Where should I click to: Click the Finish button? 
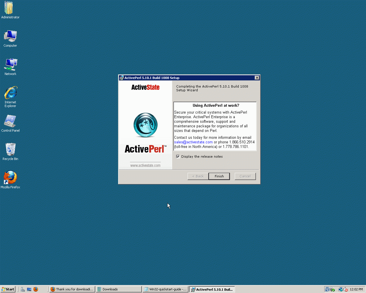click(x=219, y=176)
